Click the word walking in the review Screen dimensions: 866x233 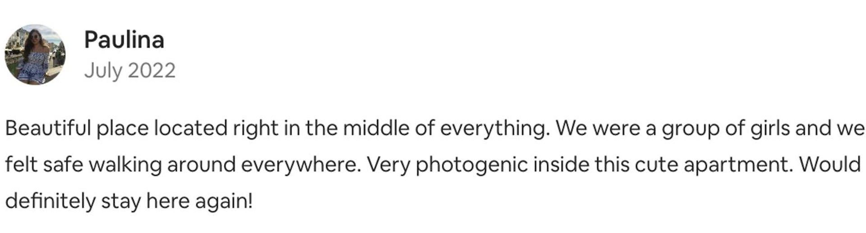tap(125, 165)
